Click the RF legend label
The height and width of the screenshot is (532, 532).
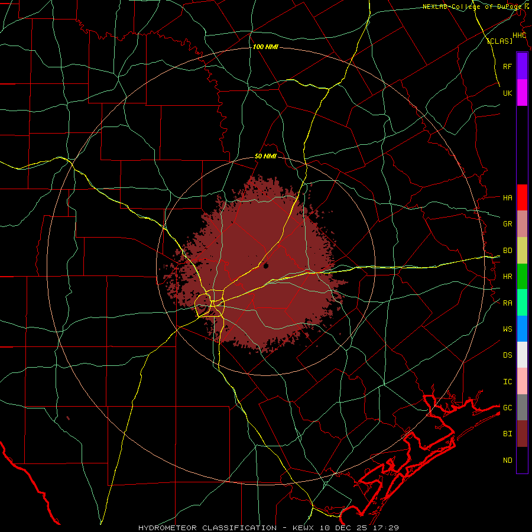click(507, 66)
